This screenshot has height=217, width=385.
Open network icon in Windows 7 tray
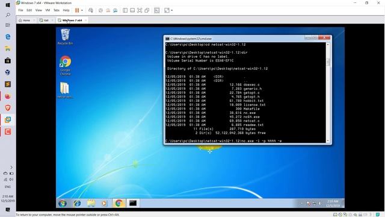[314, 204]
